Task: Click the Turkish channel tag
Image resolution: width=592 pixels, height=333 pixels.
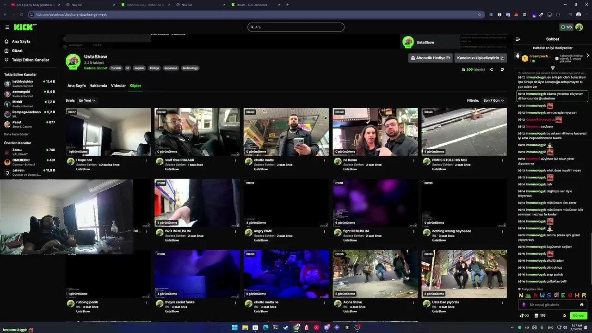Action: pos(116,68)
